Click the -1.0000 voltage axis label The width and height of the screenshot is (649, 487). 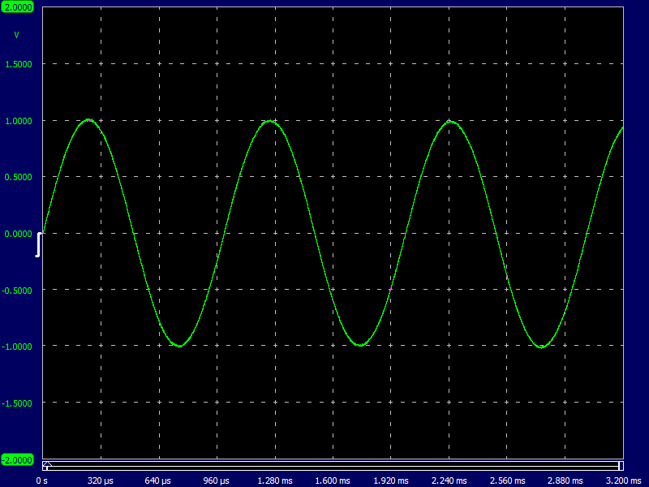(x=17, y=347)
